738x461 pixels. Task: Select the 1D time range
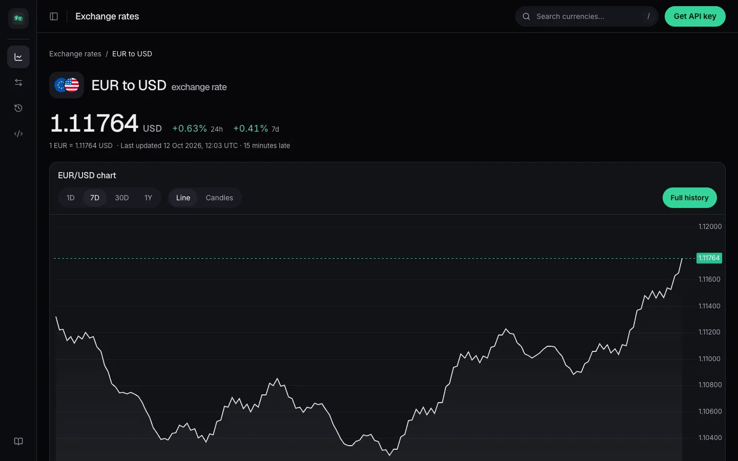[71, 198]
